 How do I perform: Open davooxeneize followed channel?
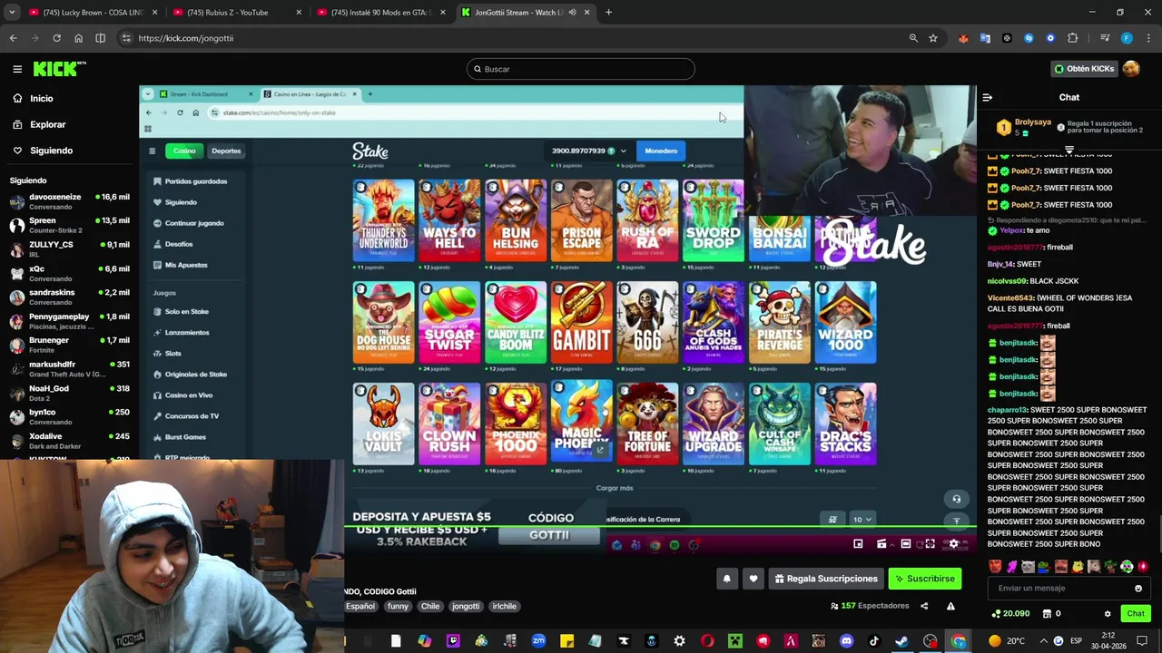pos(68,201)
